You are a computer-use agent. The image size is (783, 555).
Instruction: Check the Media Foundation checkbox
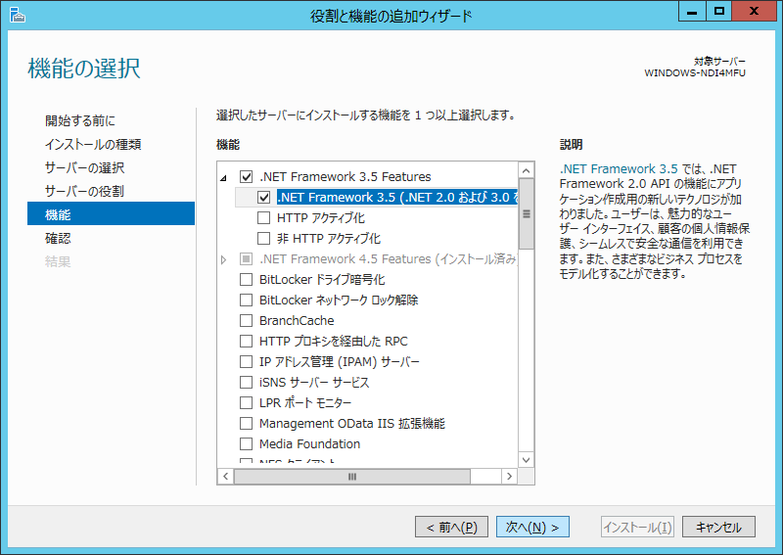[247, 444]
